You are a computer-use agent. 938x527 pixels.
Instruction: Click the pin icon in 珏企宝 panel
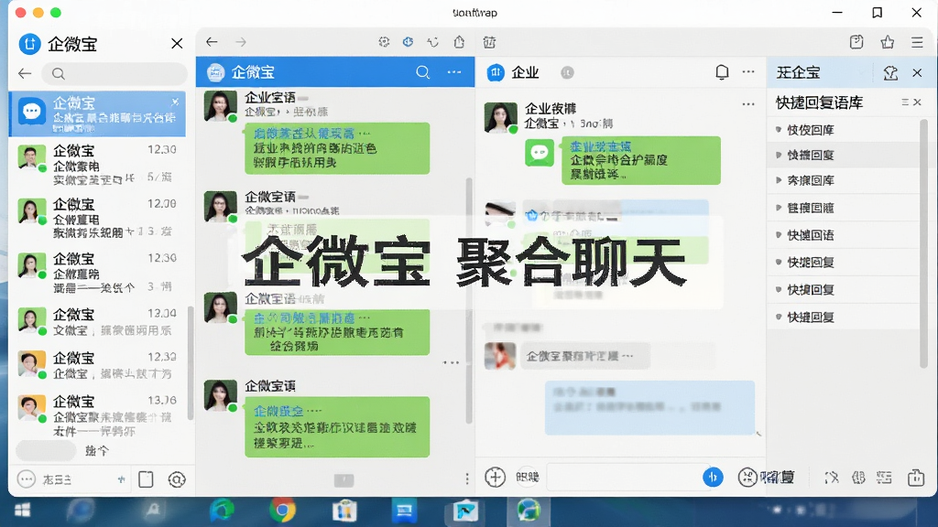point(890,73)
